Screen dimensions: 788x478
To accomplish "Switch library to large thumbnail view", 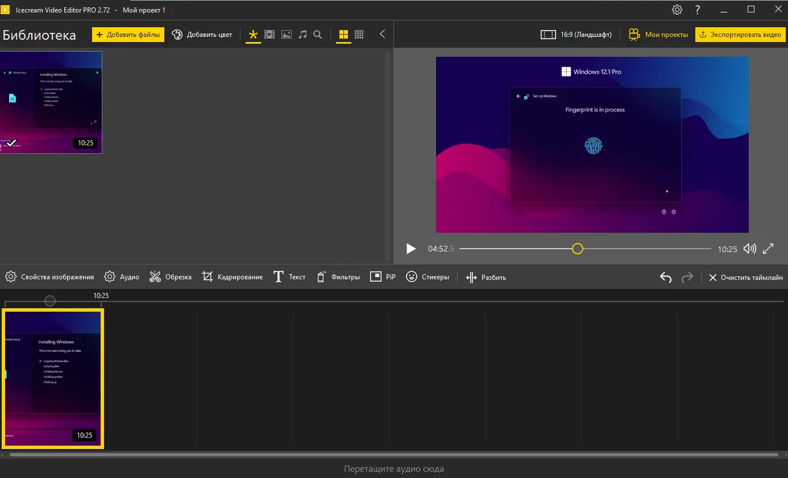I will [343, 35].
